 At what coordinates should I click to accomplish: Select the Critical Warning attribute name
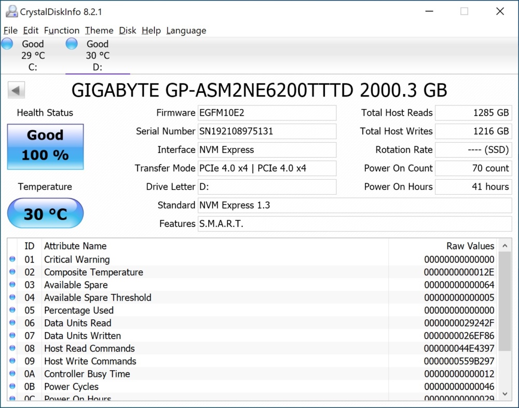pyautogui.click(x=77, y=260)
